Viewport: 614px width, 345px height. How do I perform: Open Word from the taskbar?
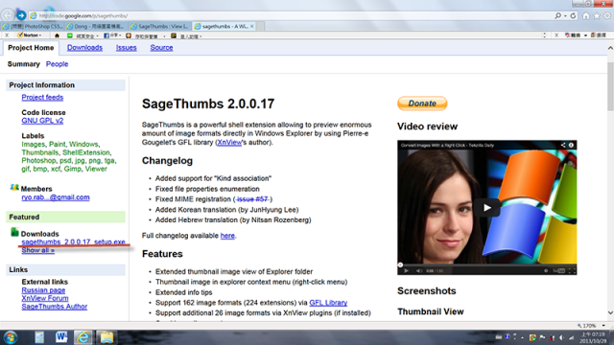(61, 337)
